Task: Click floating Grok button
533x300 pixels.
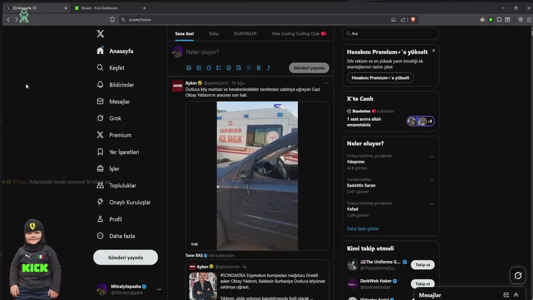Action: pyautogui.click(x=518, y=275)
